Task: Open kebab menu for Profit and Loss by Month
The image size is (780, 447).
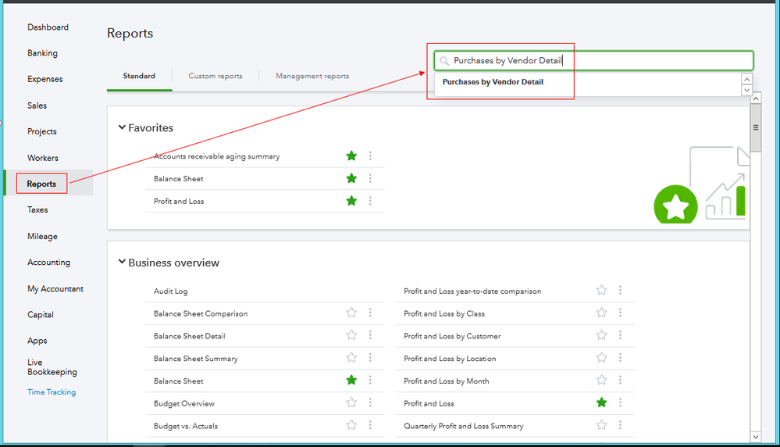Action: (620, 381)
